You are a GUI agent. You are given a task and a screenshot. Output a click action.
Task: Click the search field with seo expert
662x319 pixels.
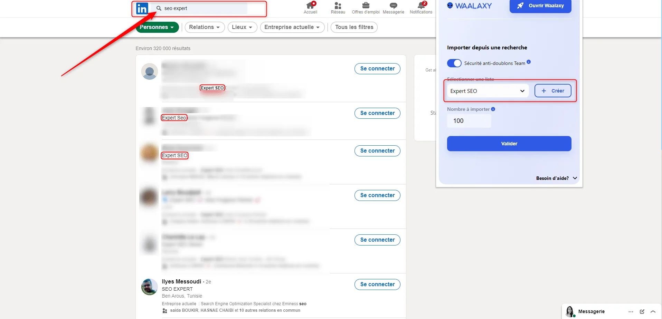pos(200,8)
